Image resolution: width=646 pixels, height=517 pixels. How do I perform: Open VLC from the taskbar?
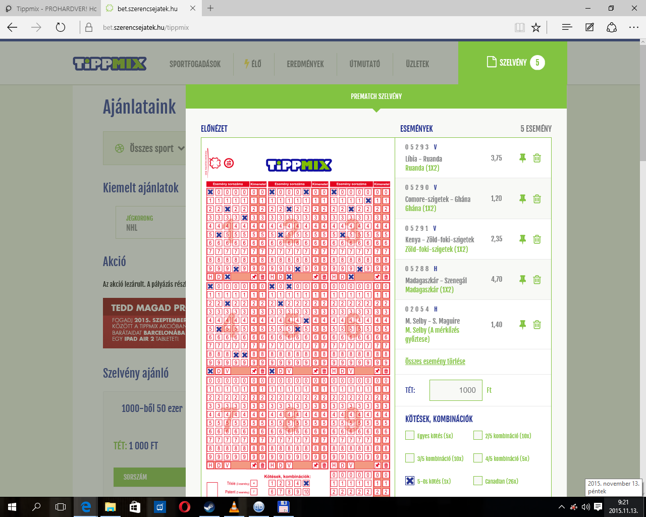coord(234,507)
